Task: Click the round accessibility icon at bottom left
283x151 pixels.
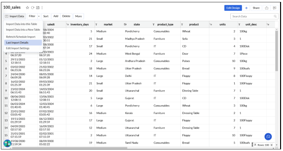Action: 7,143
